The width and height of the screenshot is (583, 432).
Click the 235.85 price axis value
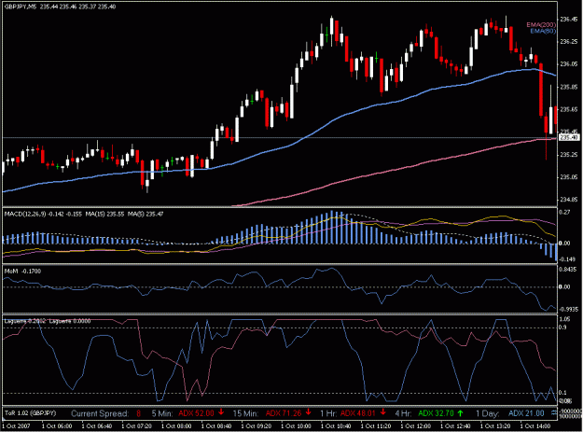[x=569, y=87]
